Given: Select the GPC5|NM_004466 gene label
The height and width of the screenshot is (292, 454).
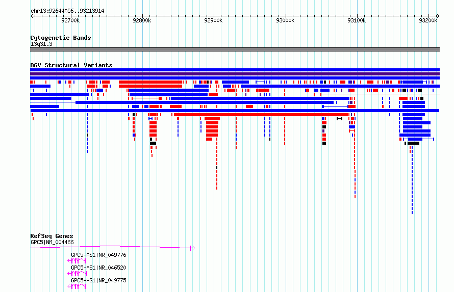Looking at the screenshot, I should point(52,242).
